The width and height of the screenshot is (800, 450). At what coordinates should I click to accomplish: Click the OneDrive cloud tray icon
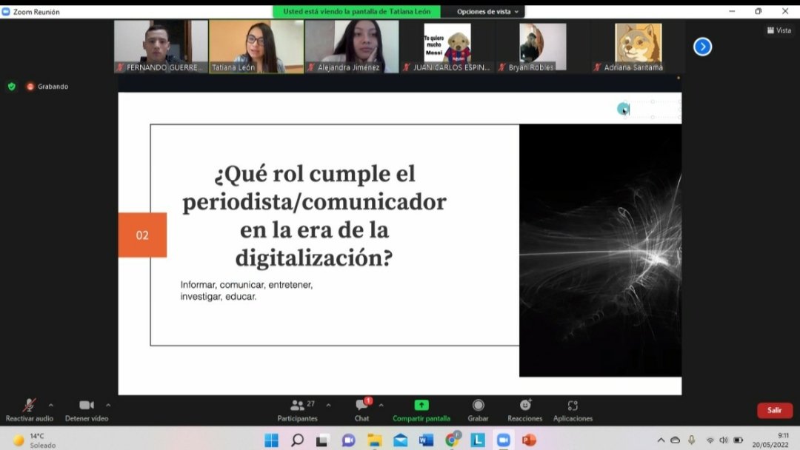(675, 440)
